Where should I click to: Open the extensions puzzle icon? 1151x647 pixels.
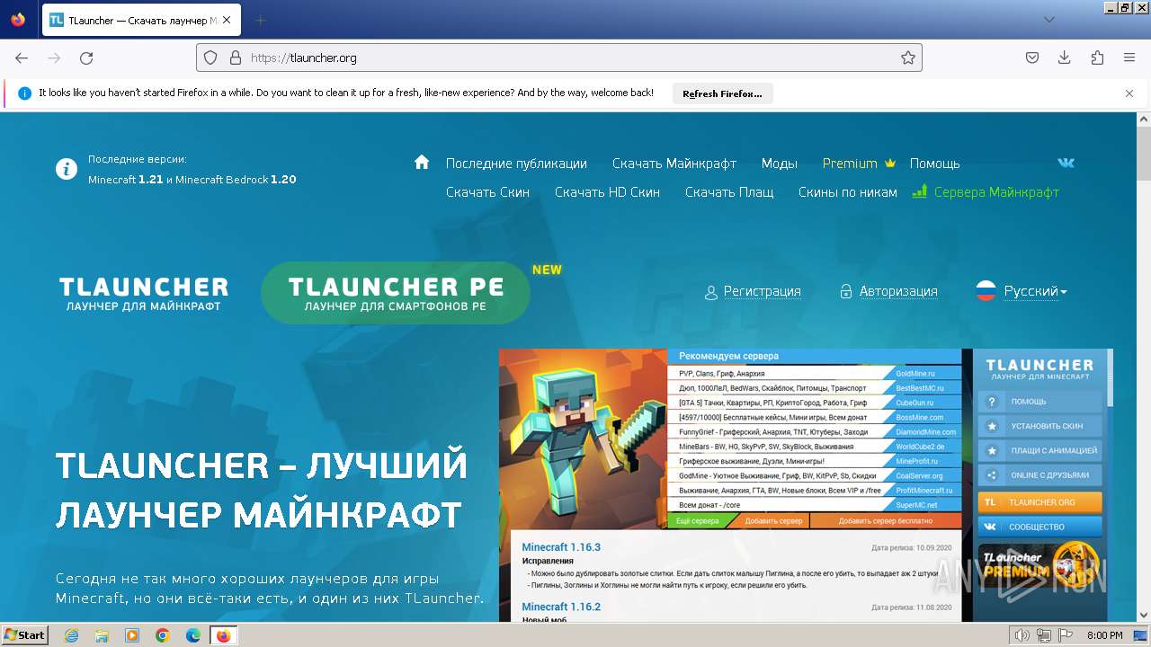[x=1097, y=58]
